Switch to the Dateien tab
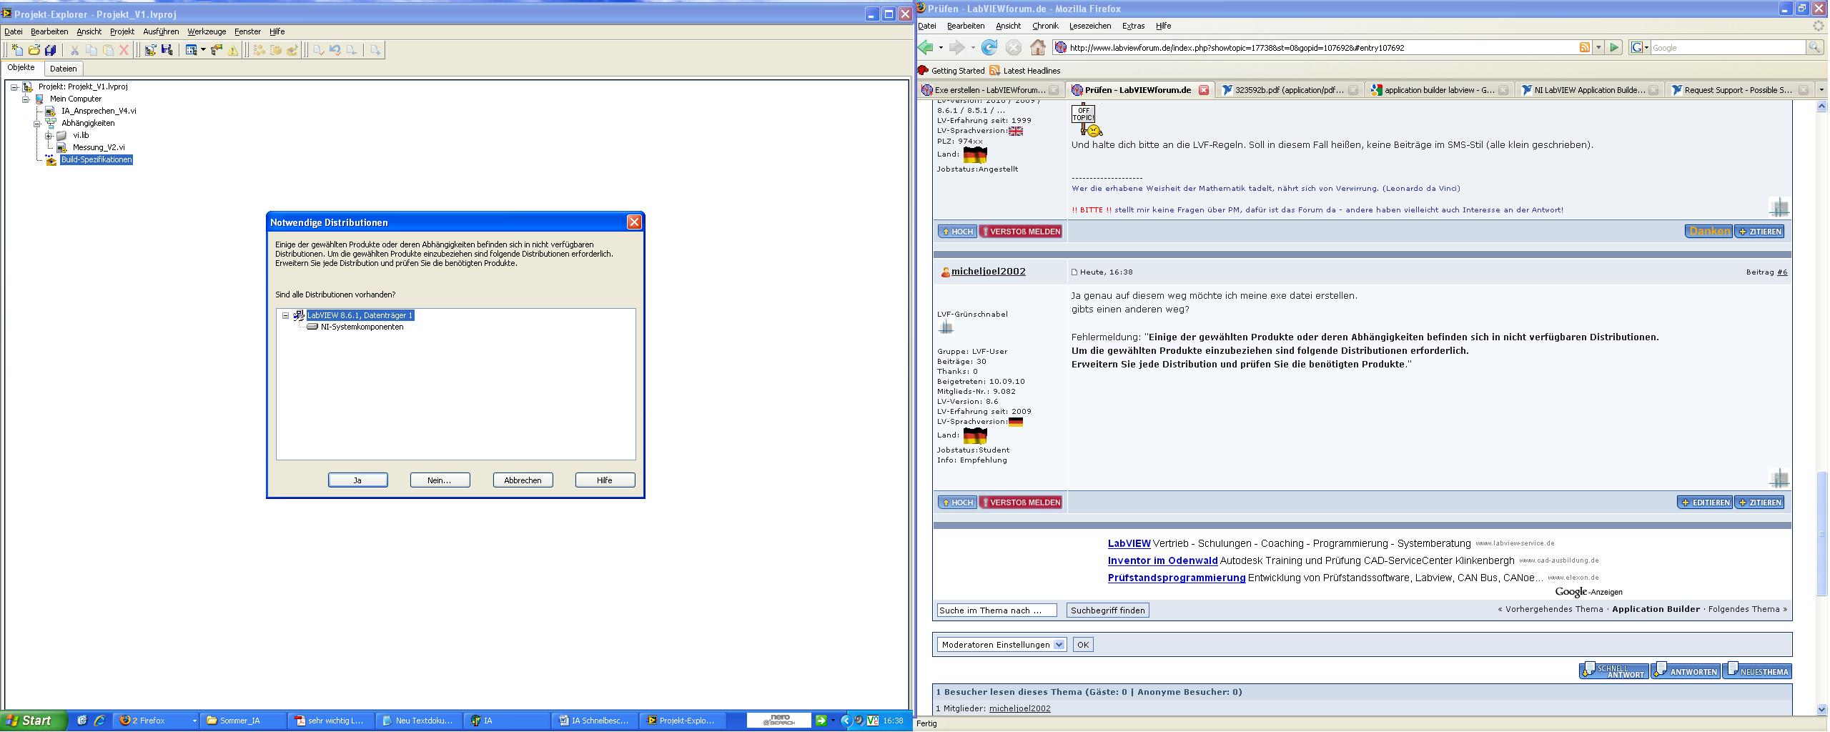This screenshot has height=732, width=1830. coord(64,69)
